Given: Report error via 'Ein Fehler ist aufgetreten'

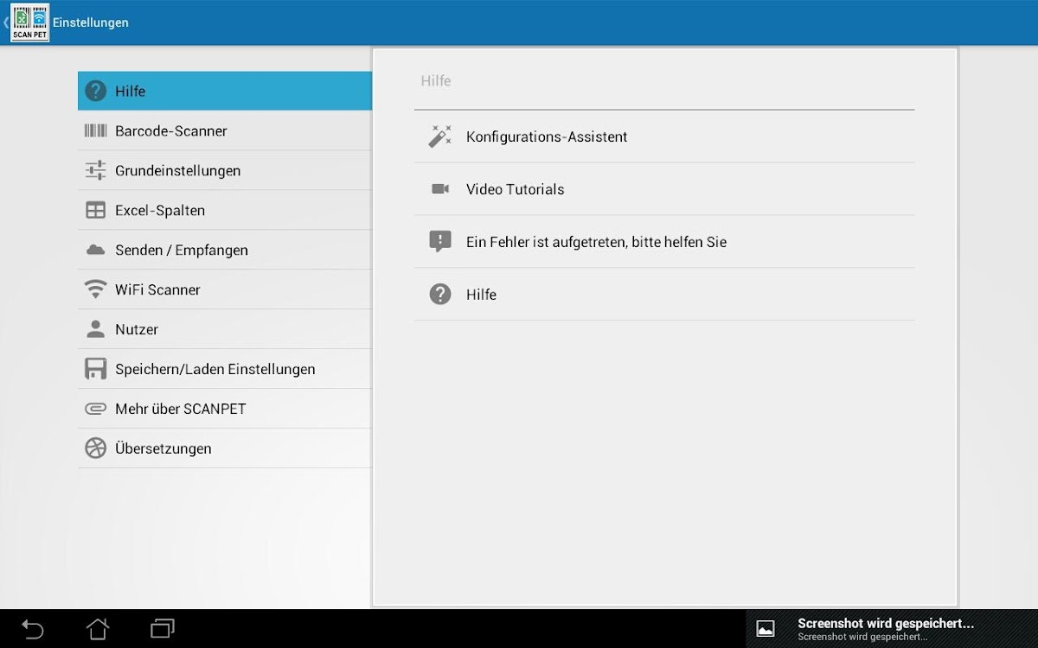Looking at the screenshot, I should click(x=596, y=242).
